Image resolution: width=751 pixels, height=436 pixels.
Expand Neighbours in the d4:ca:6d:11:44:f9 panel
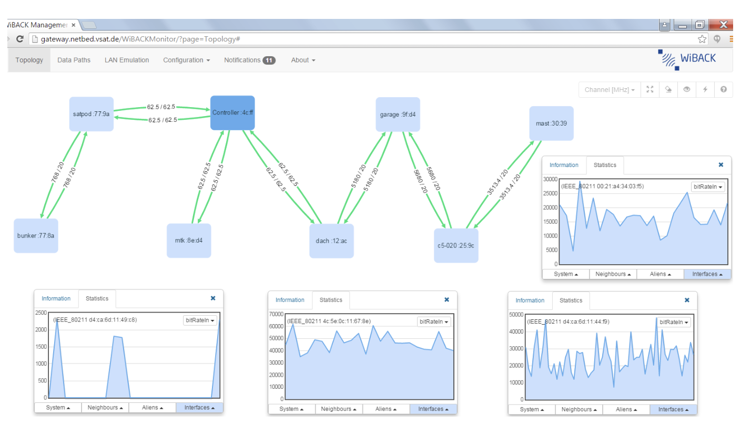(579, 410)
